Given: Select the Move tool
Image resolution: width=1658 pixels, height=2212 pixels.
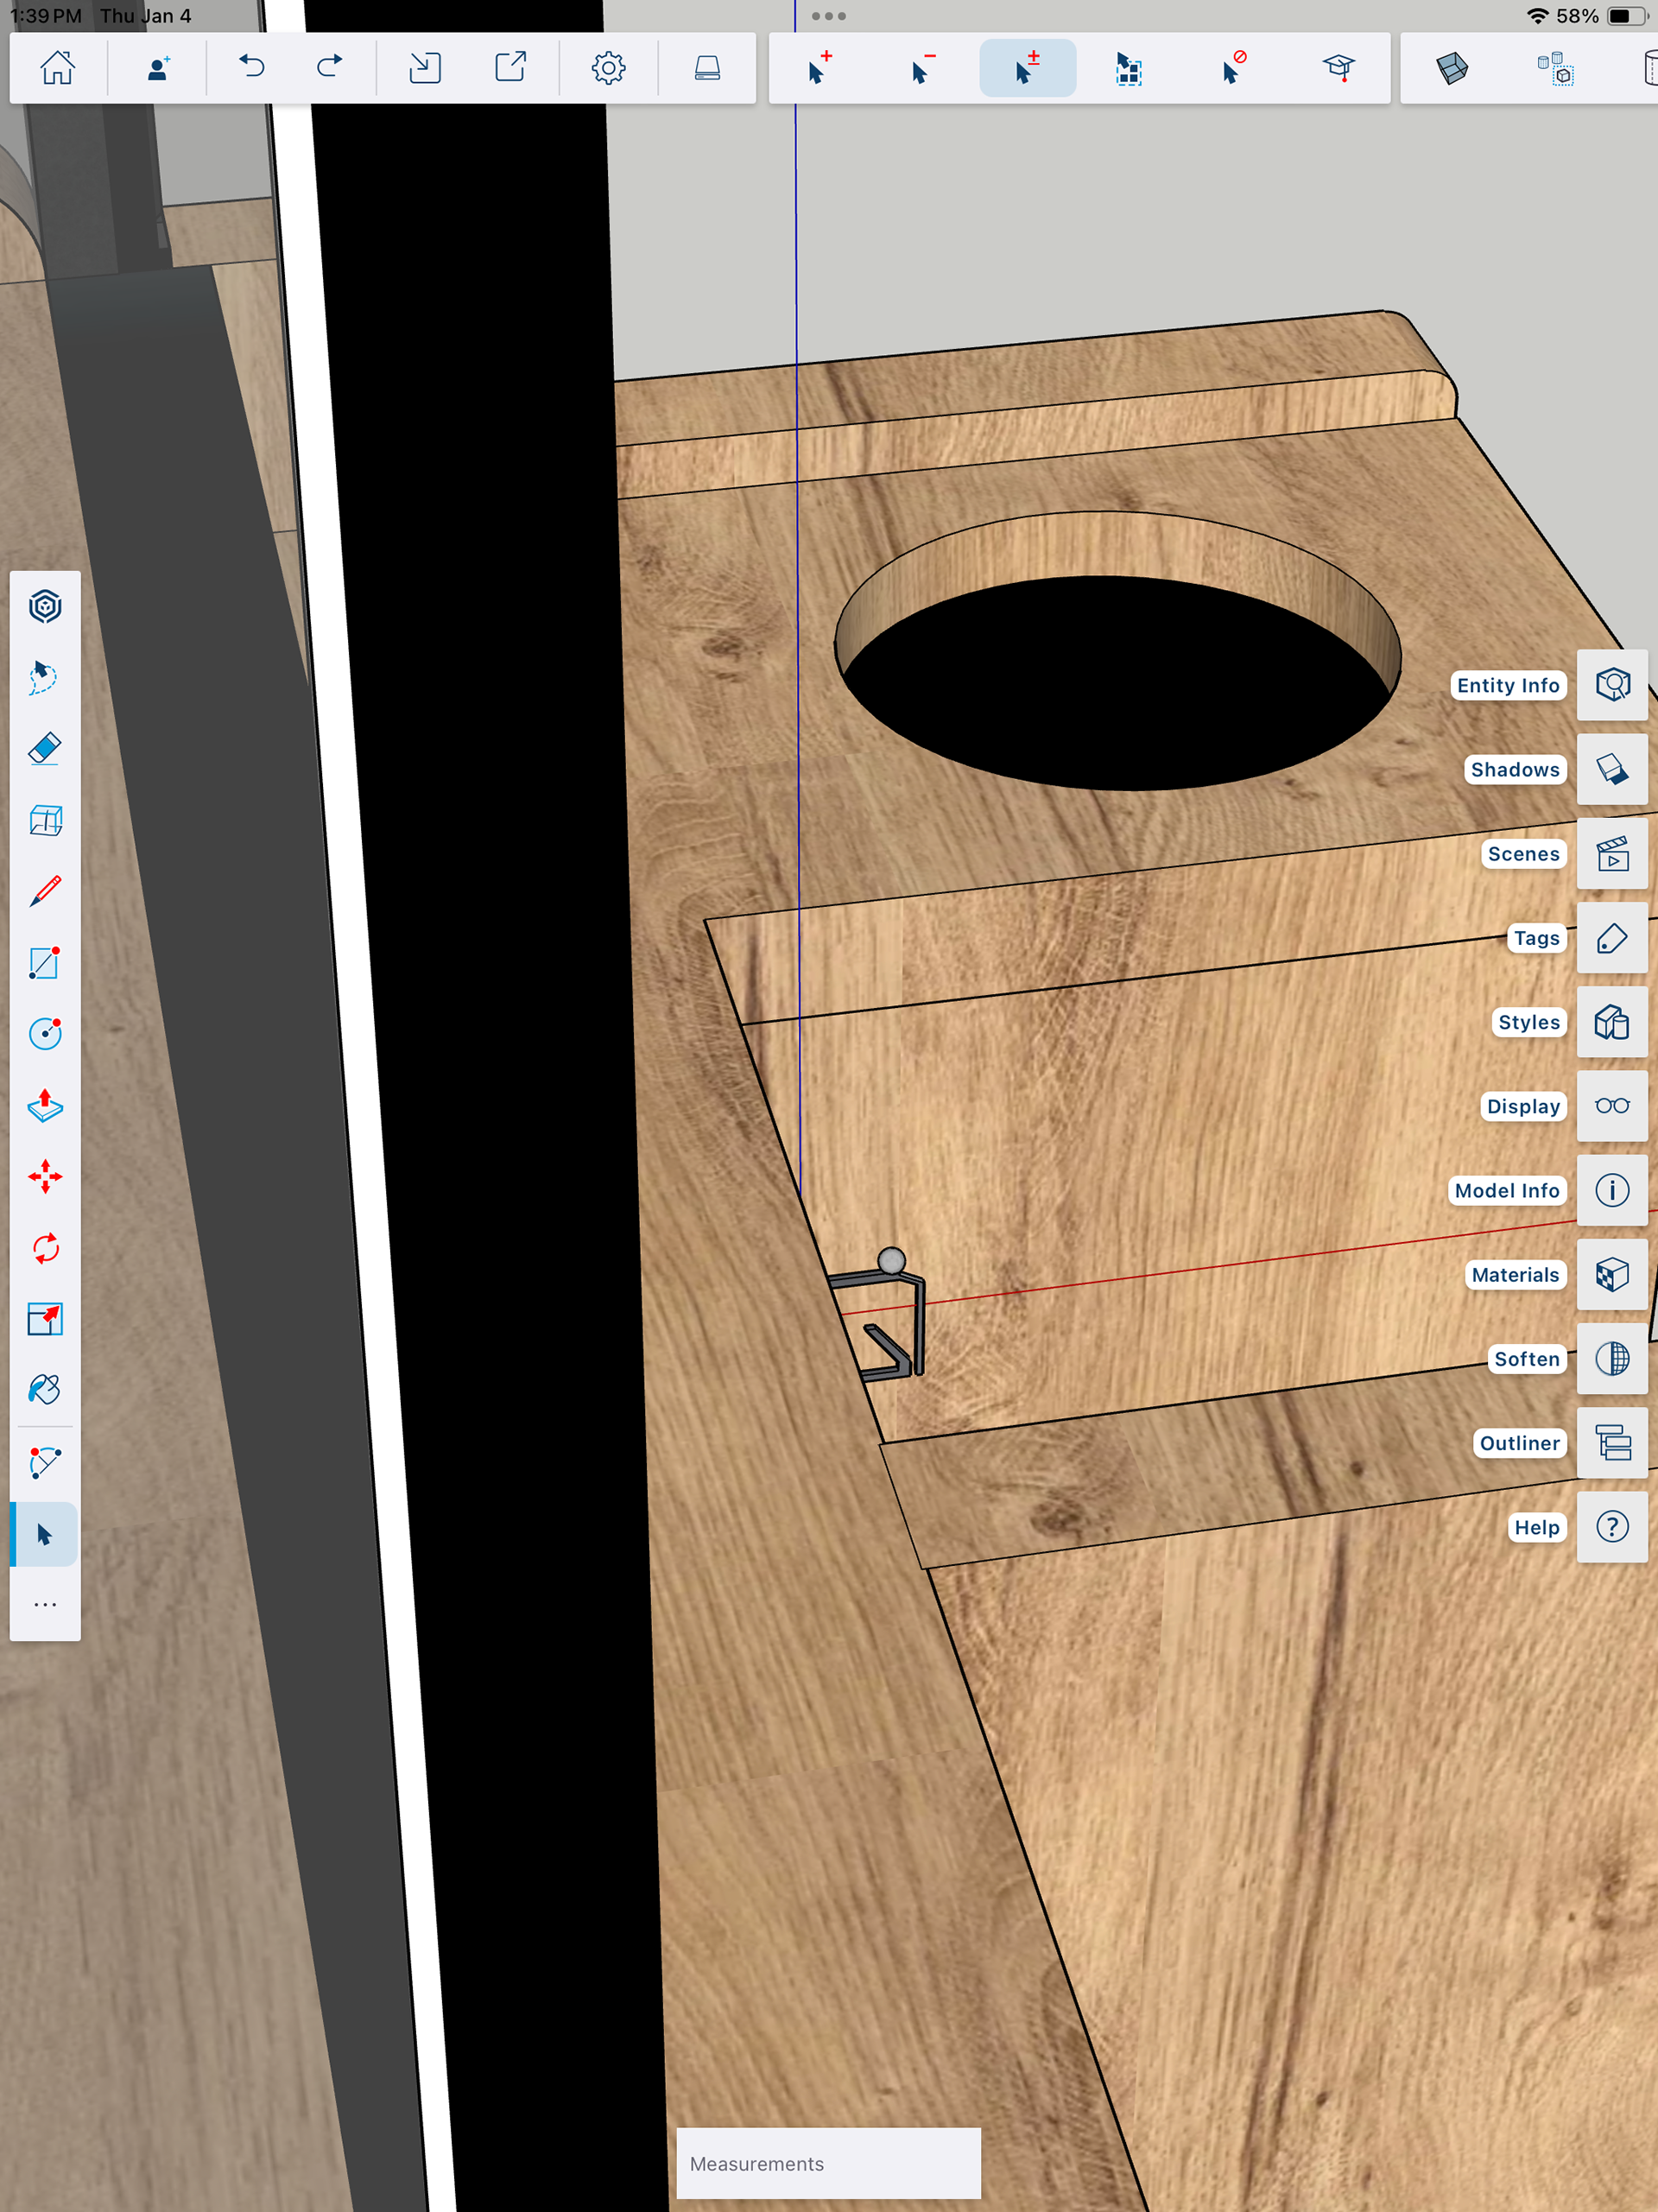Looking at the screenshot, I should [45, 1176].
